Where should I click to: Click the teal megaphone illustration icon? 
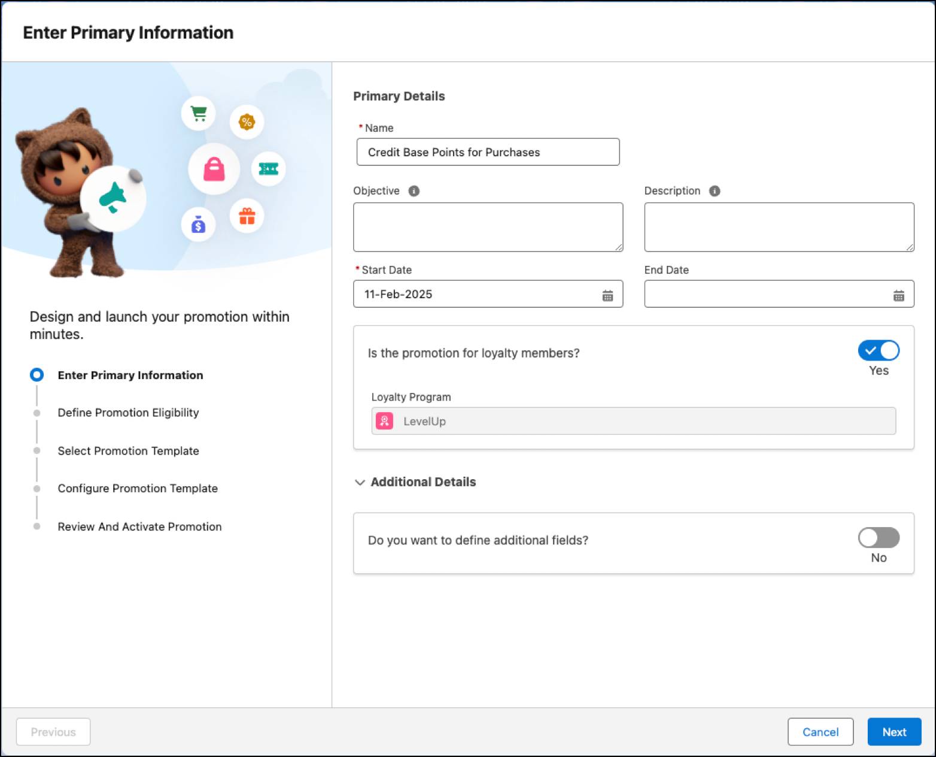[x=113, y=198]
